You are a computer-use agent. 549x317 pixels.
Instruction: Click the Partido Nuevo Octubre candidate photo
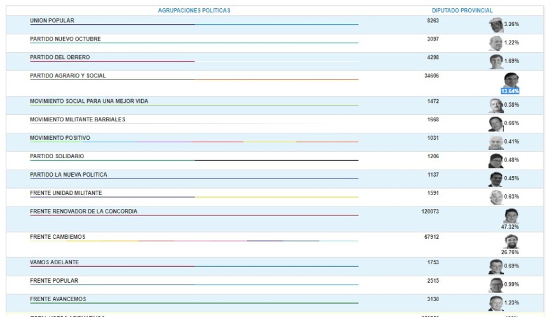click(x=496, y=43)
